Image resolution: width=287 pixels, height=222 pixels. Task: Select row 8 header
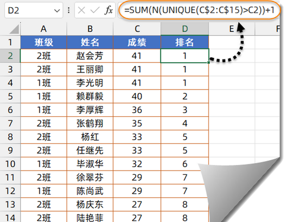point(10,137)
